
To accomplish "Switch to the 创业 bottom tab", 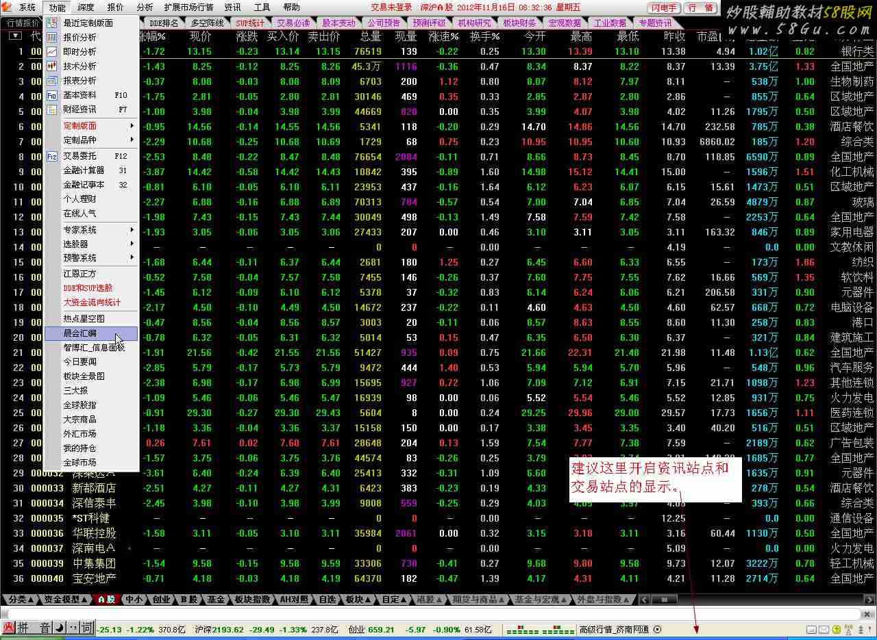I will click(161, 600).
